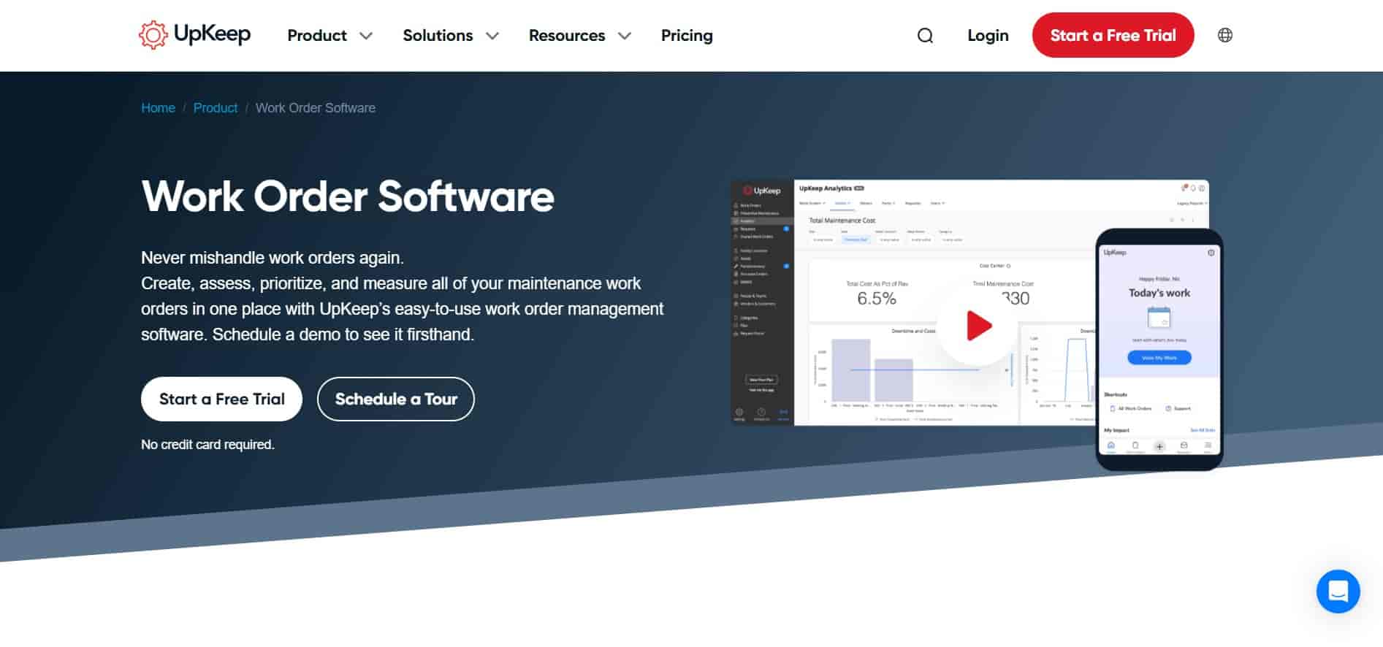
Task: Expand the Resources dropdown chevron
Action: (625, 36)
